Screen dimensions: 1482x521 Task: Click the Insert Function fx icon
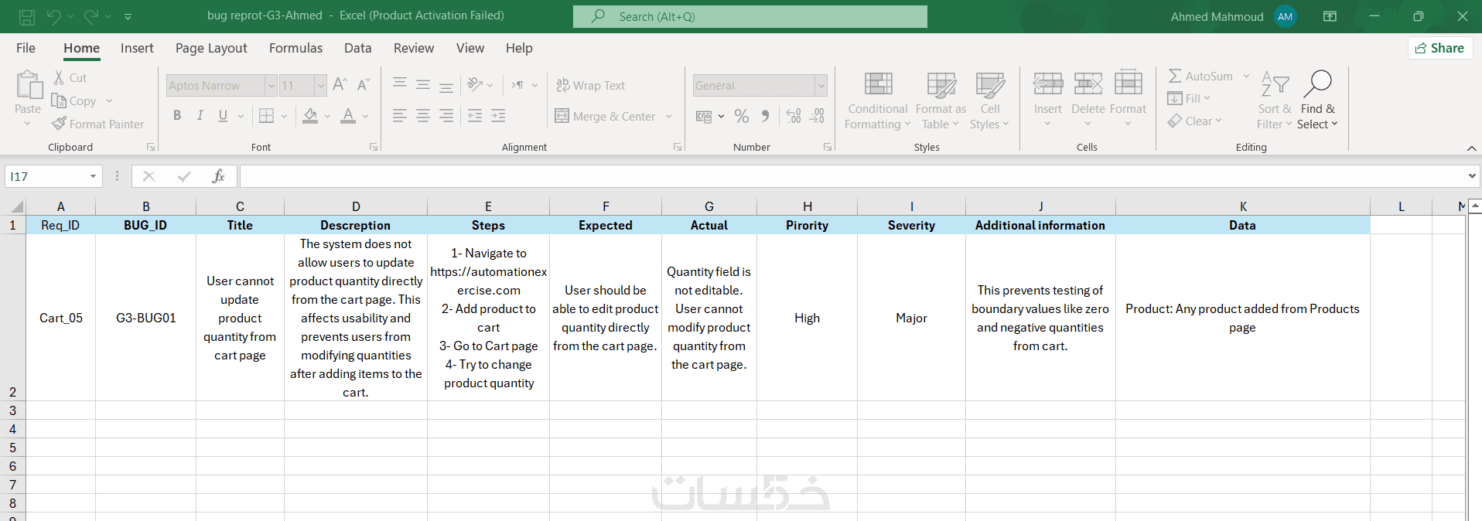tap(218, 176)
